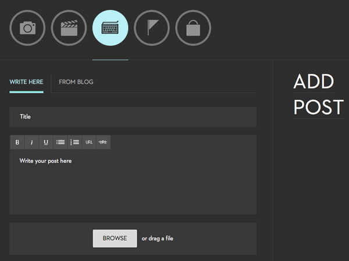Toggle bold formatting in the editor
Viewport: 349px width, 261px height.
[17, 142]
